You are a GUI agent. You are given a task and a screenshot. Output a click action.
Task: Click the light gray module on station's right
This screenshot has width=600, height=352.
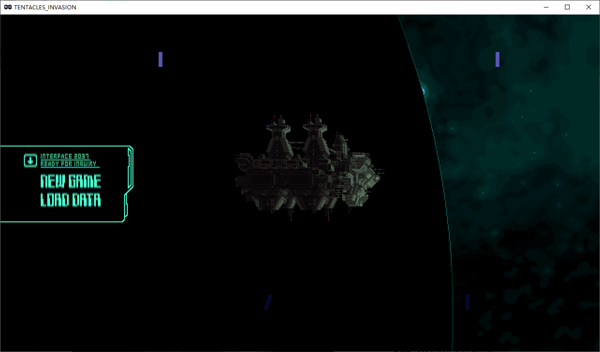tap(363, 178)
